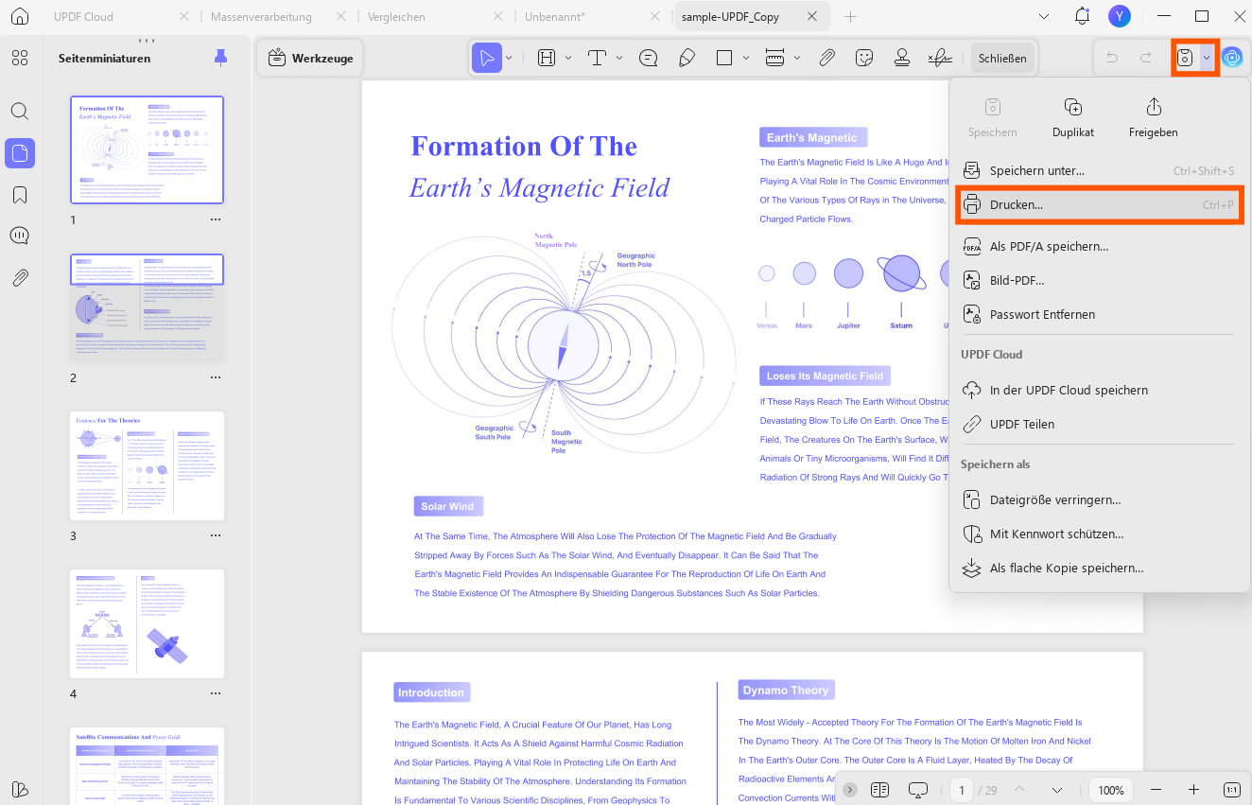Image resolution: width=1252 pixels, height=805 pixels.
Task: Open the user account avatar Y
Action: coord(1120,16)
